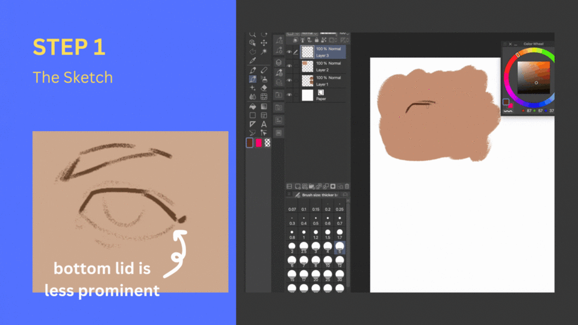Choose brush size 5
578x325 pixels.
point(340,247)
